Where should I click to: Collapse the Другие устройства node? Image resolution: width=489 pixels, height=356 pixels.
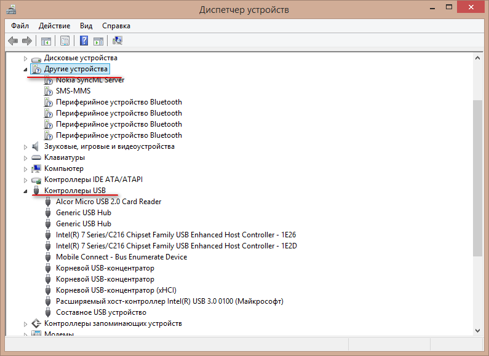(26, 69)
